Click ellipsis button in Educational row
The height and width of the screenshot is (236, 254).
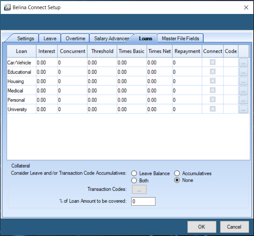click(243, 72)
